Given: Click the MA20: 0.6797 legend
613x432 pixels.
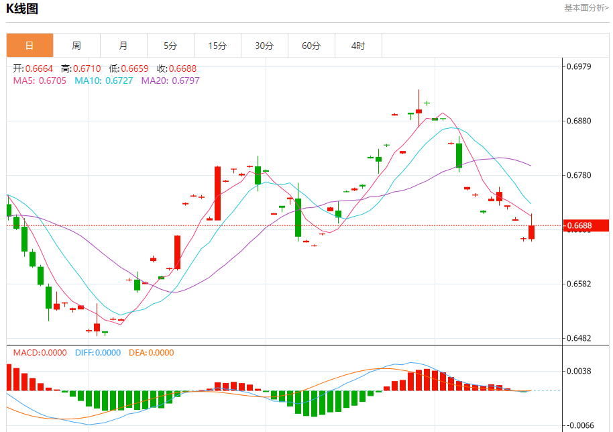Looking at the screenshot, I should pyautogui.click(x=170, y=80).
